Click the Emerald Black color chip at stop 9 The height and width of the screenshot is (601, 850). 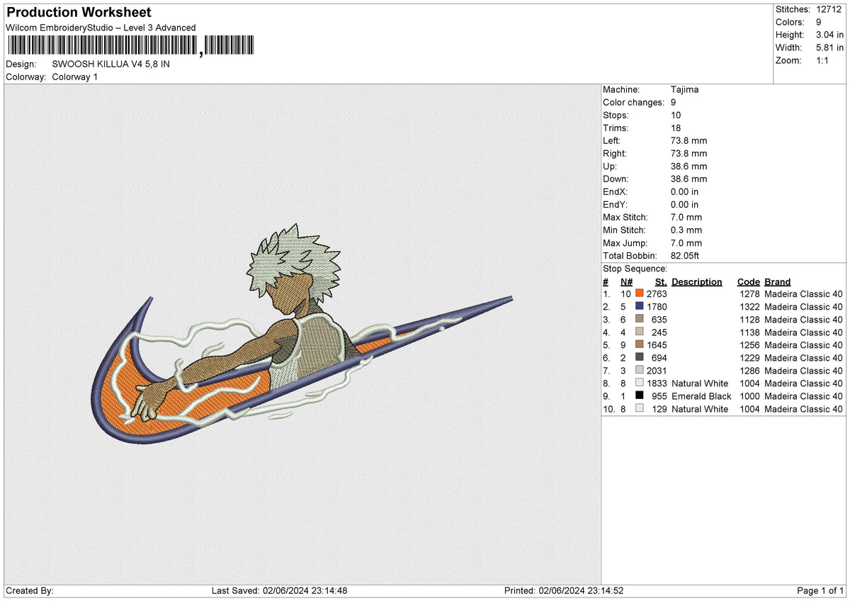(x=640, y=396)
